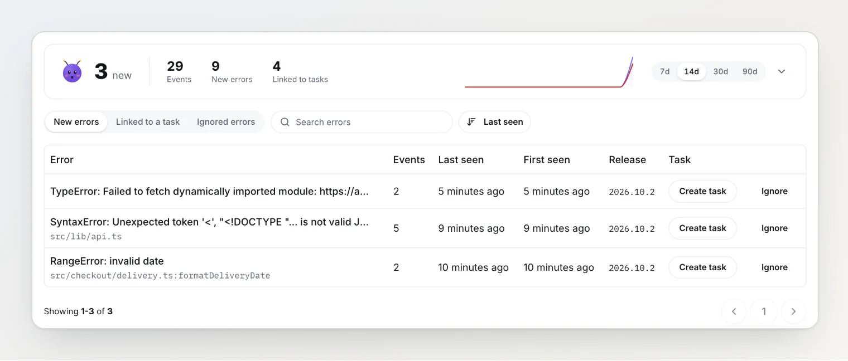Ignore the RangeError invalid date error
848x361 pixels.
pos(774,267)
